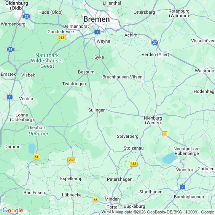This screenshot has height=215, width=215.
Task: Click the A29 highway shield icon
Action: tap(10, 49)
